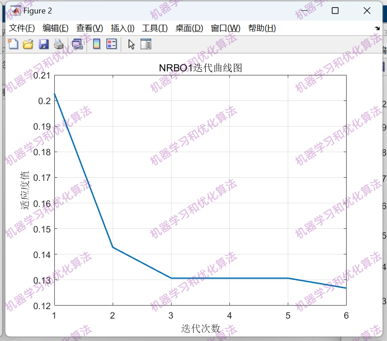Image resolution: width=387 pixels, height=341 pixels.
Task: Click x-axis tick label 3
Action: pos(171,315)
